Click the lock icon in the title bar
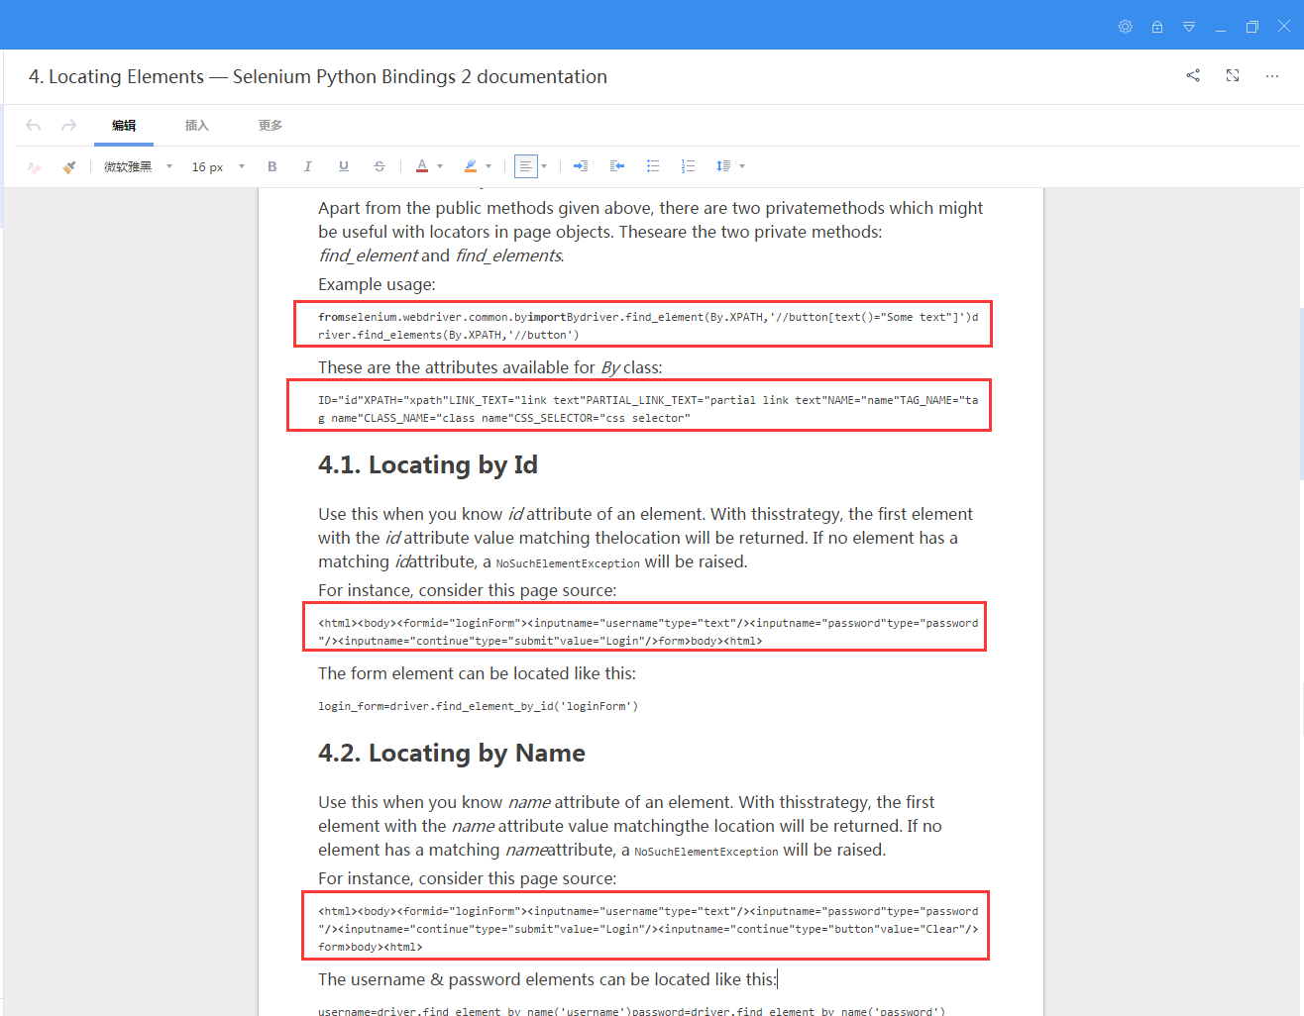The height and width of the screenshot is (1016, 1304). (1157, 27)
